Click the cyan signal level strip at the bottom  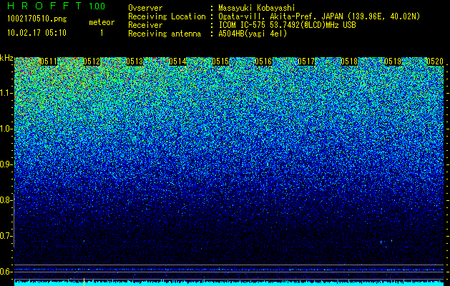pos(229,283)
